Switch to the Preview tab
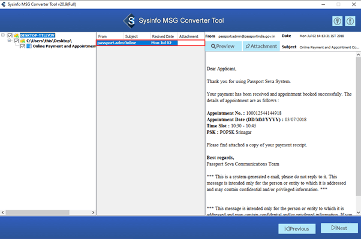361x239 pixels. [x=223, y=46]
